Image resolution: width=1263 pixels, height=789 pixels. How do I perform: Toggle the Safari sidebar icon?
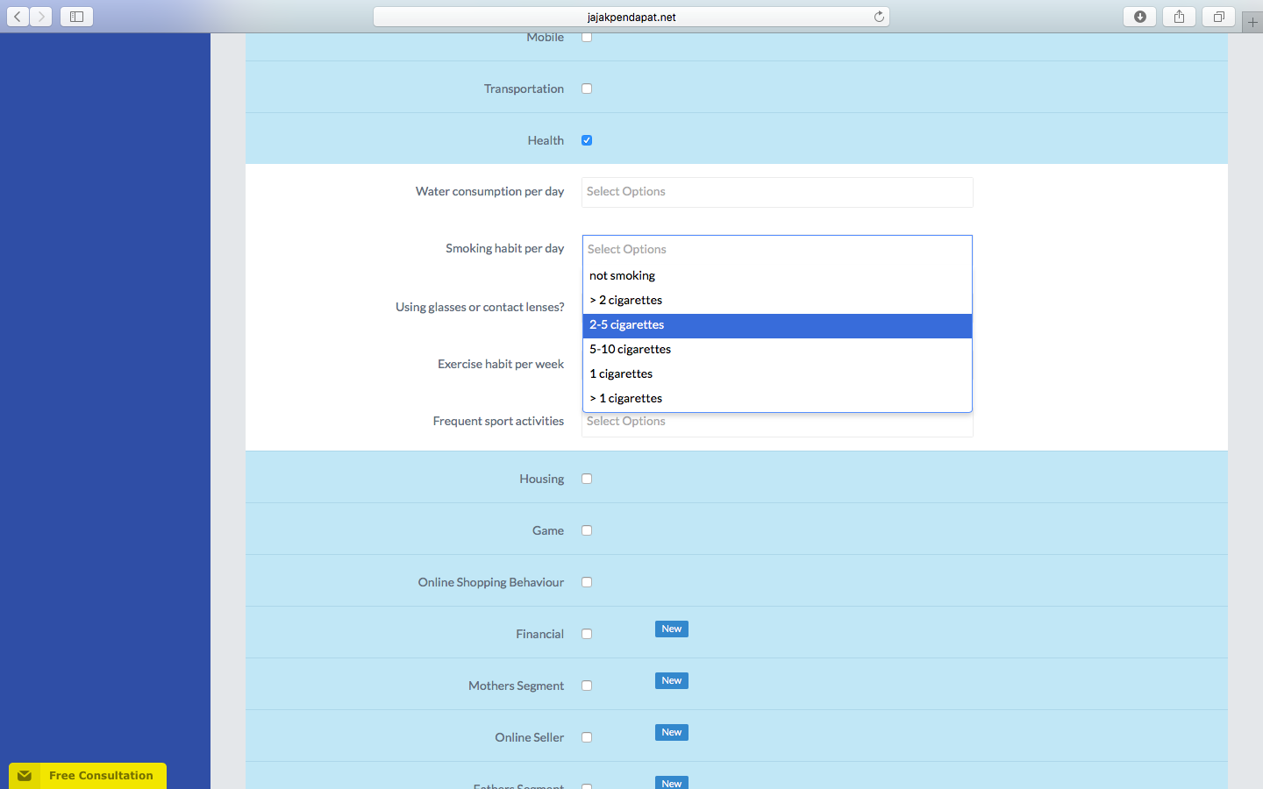(x=76, y=17)
